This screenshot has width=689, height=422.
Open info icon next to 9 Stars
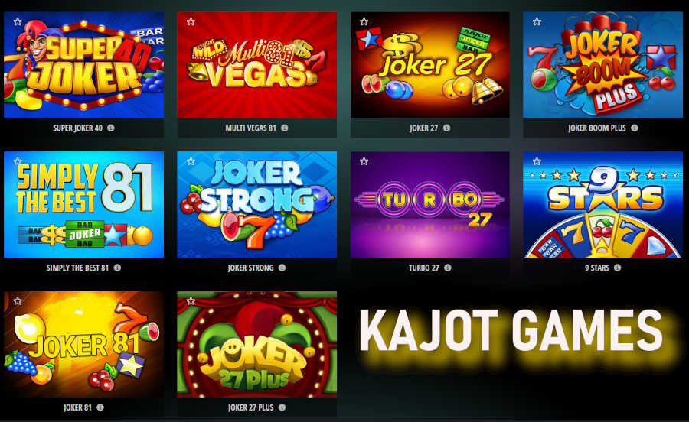click(x=617, y=268)
